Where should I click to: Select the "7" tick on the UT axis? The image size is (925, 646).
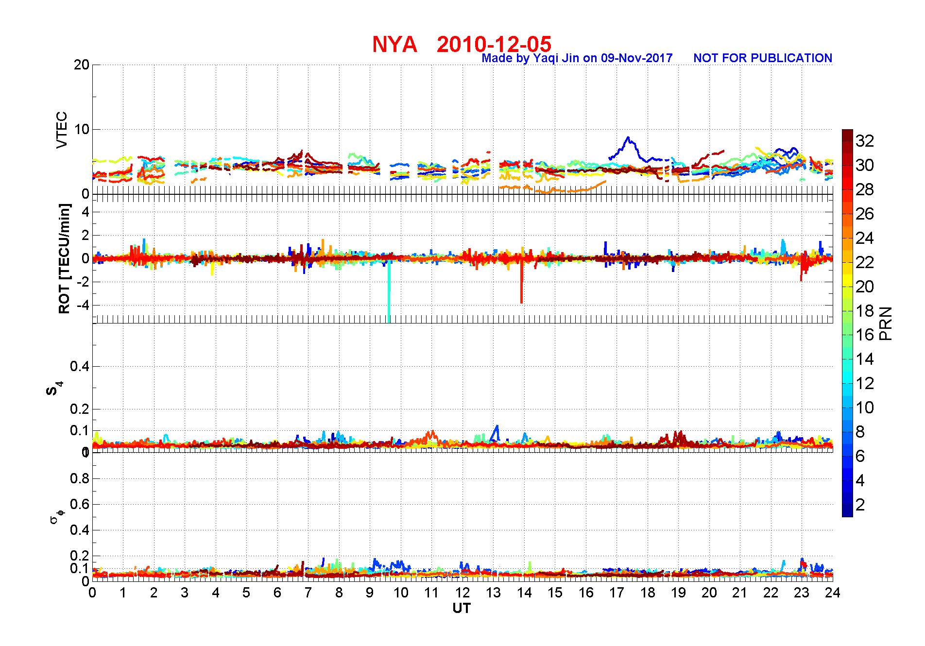point(308,593)
